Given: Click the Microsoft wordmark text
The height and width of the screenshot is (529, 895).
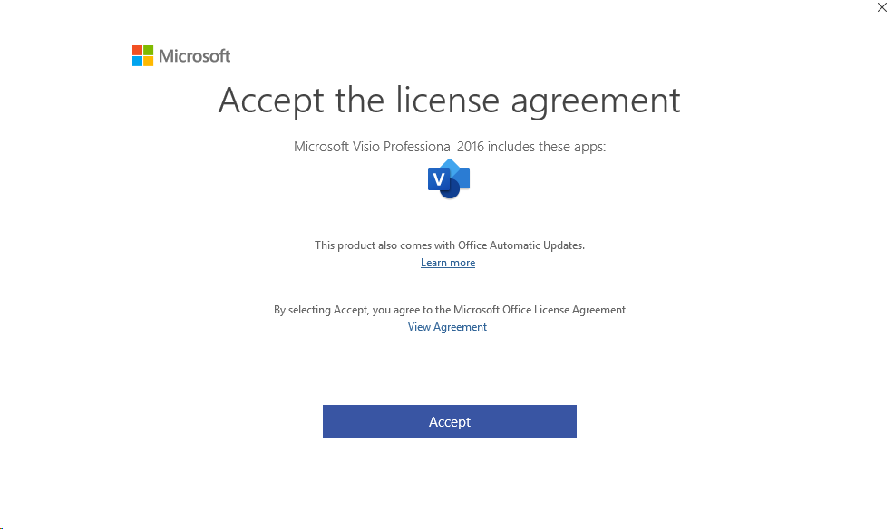Looking at the screenshot, I should pyautogui.click(x=195, y=56).
